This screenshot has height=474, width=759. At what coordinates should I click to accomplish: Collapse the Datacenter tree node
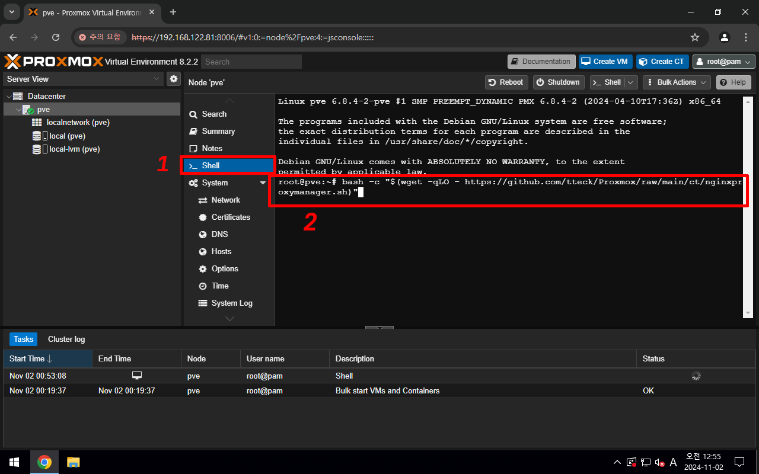(x=8, y=97)
